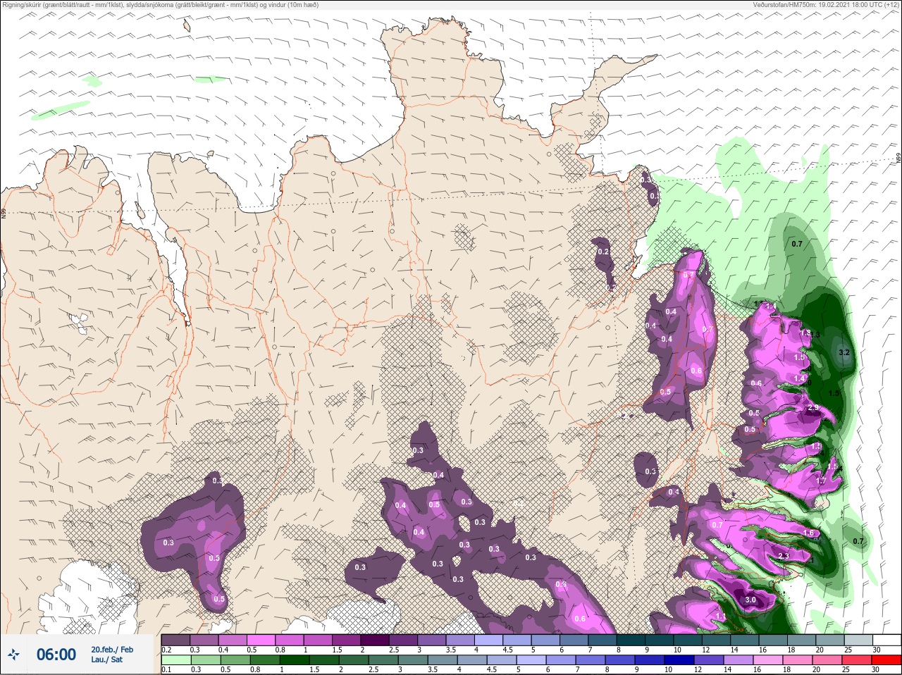
Task: Pick the upper legend dark purple swatch labeled 2
Action: pyautogui.click(x=375, y=640)
